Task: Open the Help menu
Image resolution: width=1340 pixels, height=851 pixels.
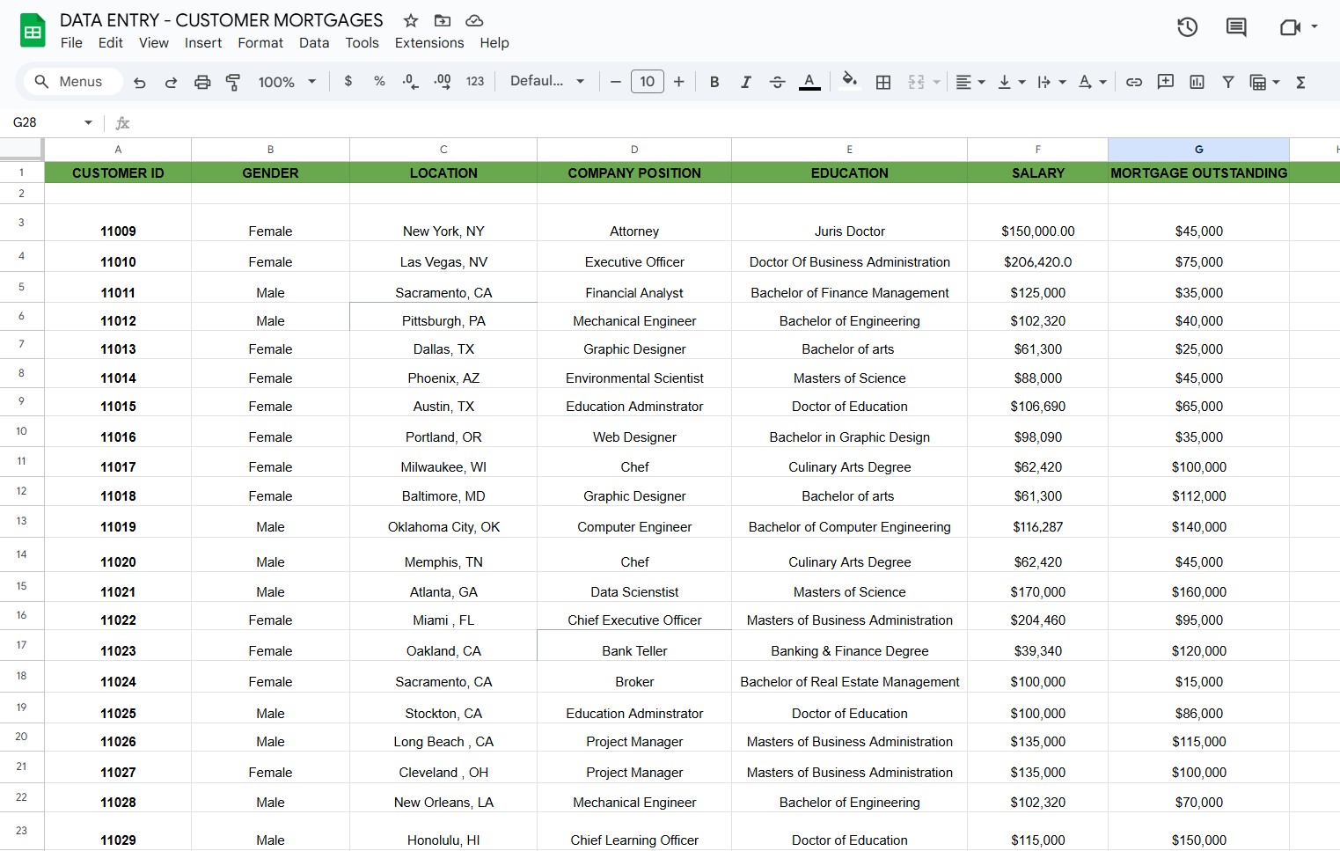Action: point(494,43)
